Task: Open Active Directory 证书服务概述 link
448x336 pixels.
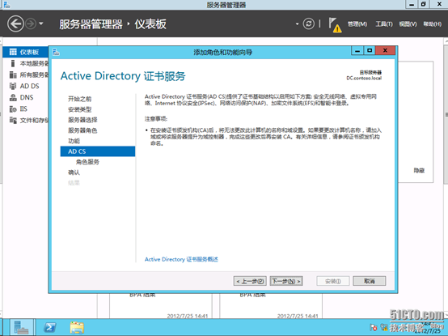Action: coord(181,259)
